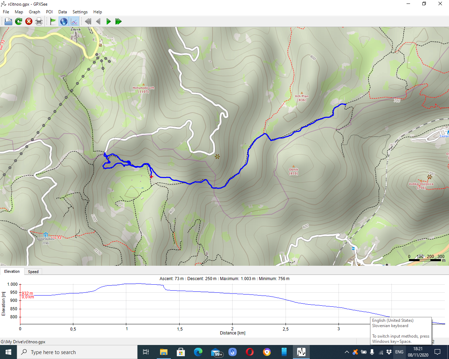Viewport: 449px width, 359px height.
Task: Click the Open file toolbar icon
Action: (x=8, y=21)
